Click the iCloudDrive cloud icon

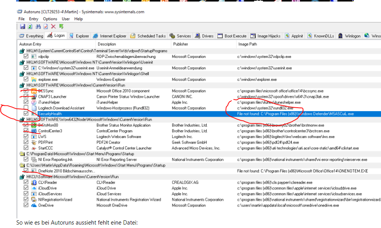coord(34,188)
